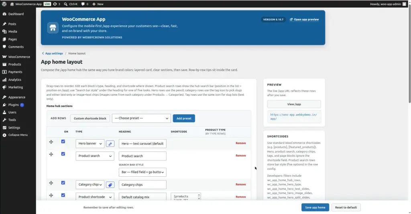Click the drag handle of the Product shortcode row
The image size is (411, 214).
point(51,196)
